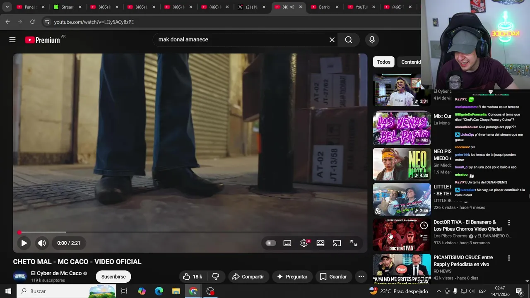Open the Little Boogie 2:46 video thumbnail
This screenshot has height=298, width=530.
[x=402, y=199]
